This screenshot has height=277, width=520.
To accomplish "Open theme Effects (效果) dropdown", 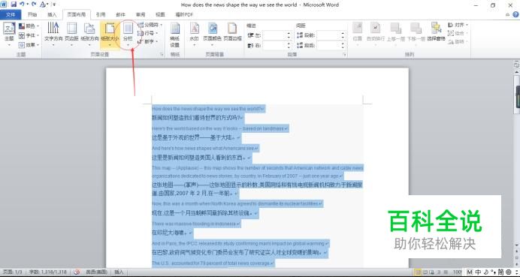I will 29,45.
